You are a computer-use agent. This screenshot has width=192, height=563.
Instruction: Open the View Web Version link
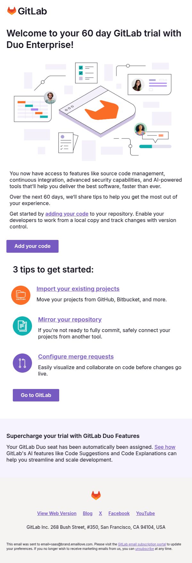pos(57,513)
